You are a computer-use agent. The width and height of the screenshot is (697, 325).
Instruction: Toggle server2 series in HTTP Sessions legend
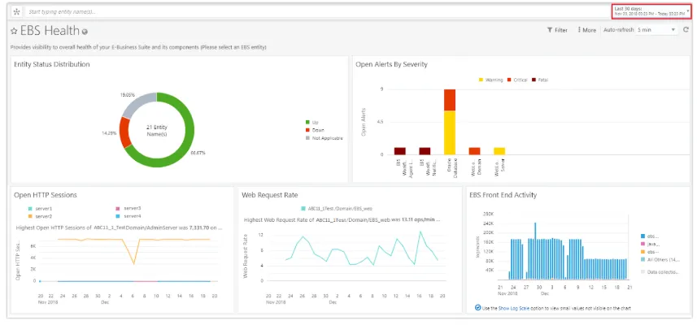click(40, 216)
